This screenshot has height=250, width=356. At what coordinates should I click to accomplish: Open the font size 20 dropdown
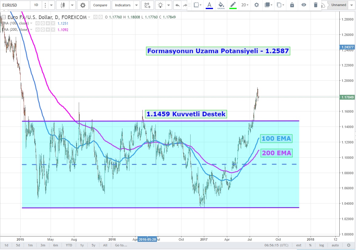[245, 5]
